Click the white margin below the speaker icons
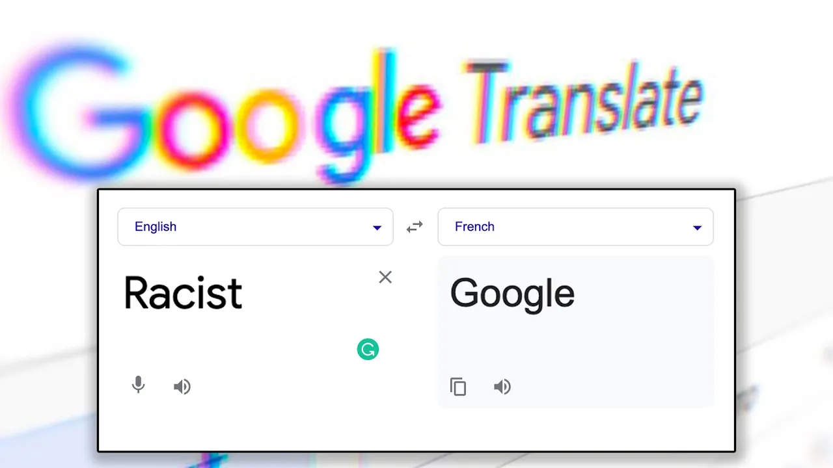The image size is (833, 468). point(416,429)
